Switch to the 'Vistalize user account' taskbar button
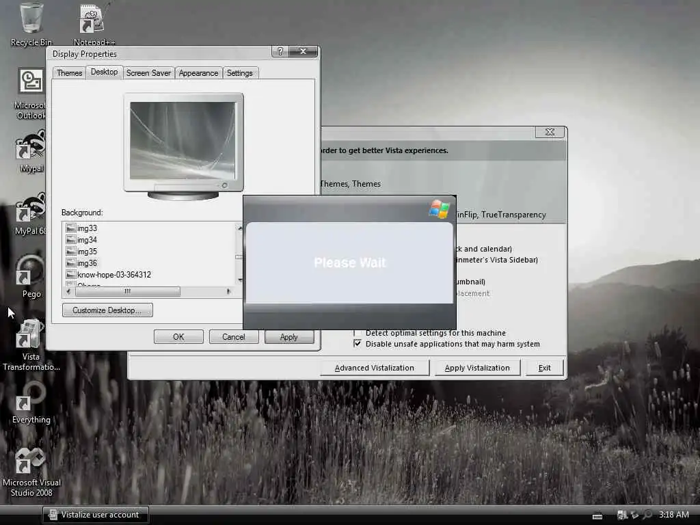 click(96, 515)
